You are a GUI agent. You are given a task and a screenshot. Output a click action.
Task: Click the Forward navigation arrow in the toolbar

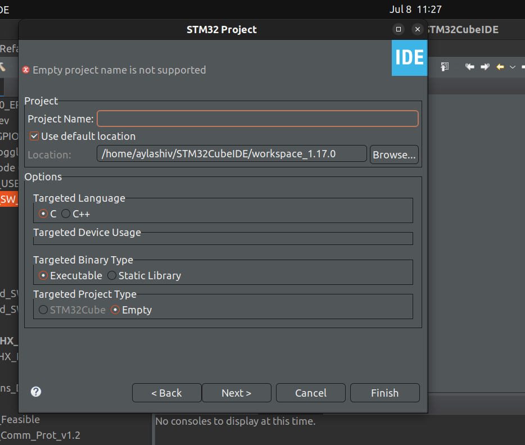(485, 67)
